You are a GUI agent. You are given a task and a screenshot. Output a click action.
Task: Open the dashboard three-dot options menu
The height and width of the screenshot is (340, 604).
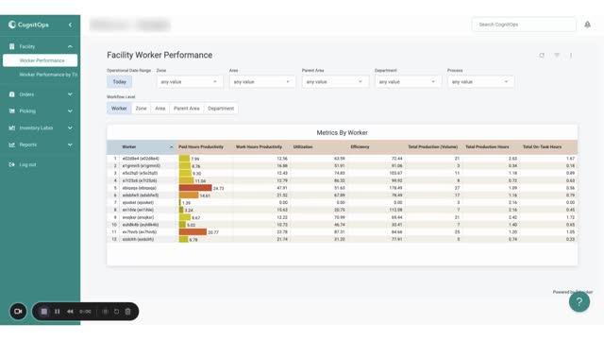(571, 56)
